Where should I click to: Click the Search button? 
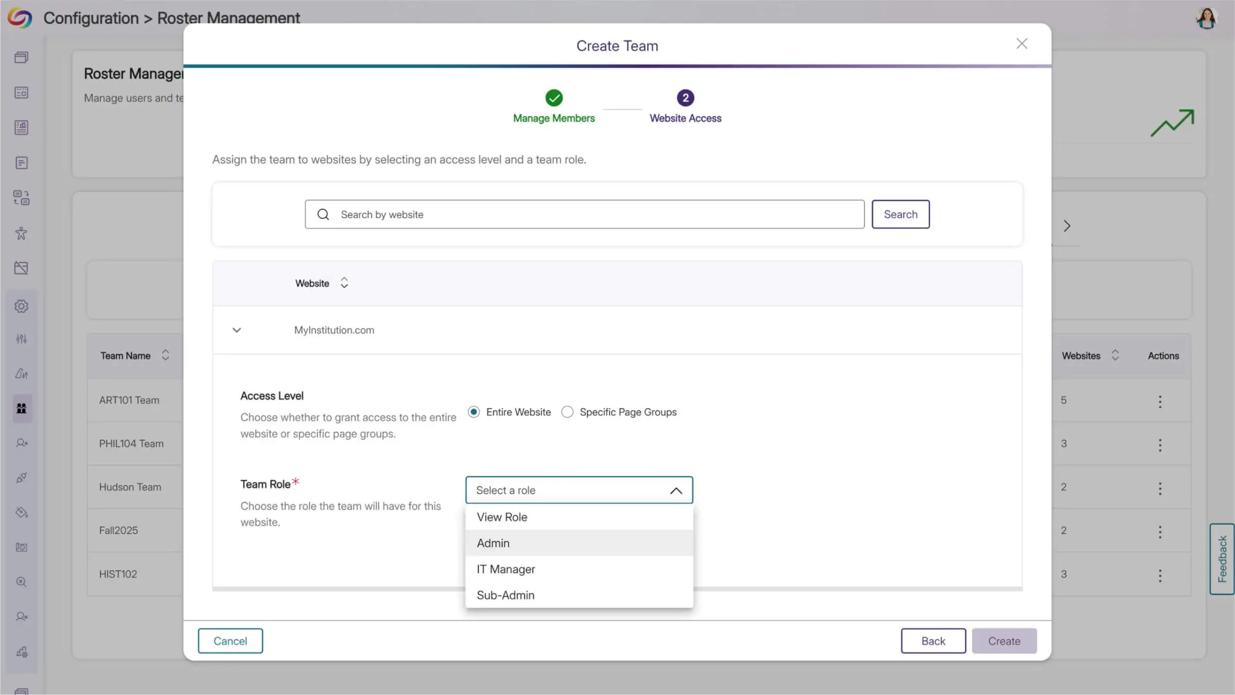click(x=900, y=214)
